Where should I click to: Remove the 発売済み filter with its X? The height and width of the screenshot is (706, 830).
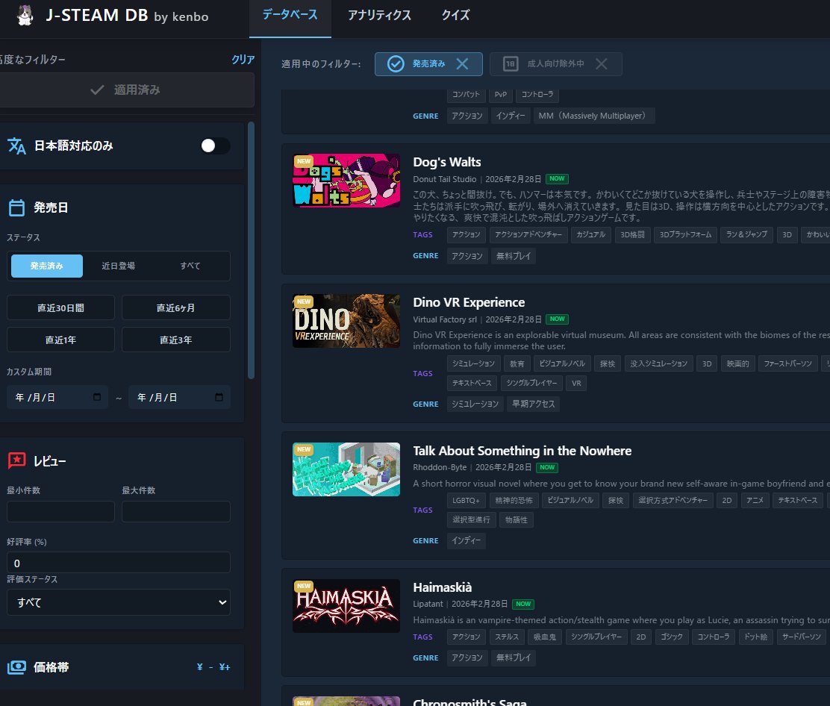(x=462, y=64)
